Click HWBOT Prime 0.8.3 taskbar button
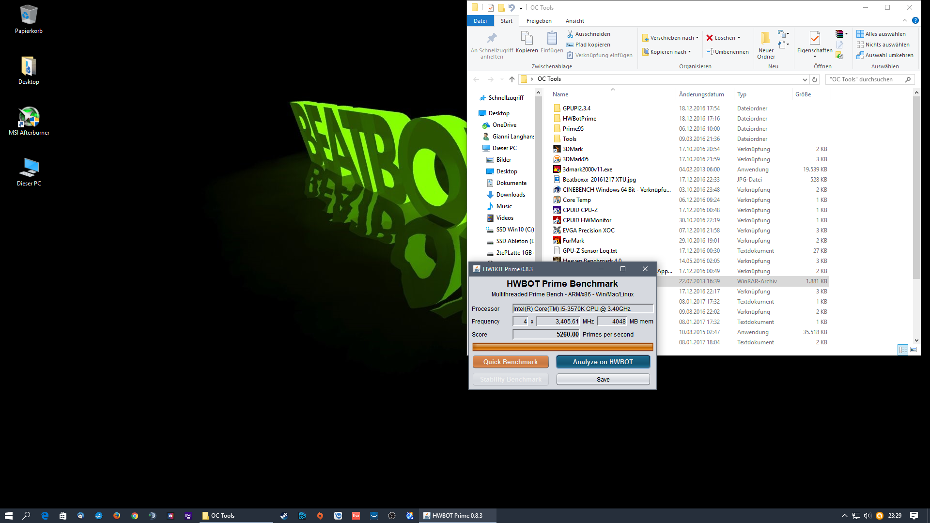The height and width of the screenshot is (523, 930). click(458, 516)
